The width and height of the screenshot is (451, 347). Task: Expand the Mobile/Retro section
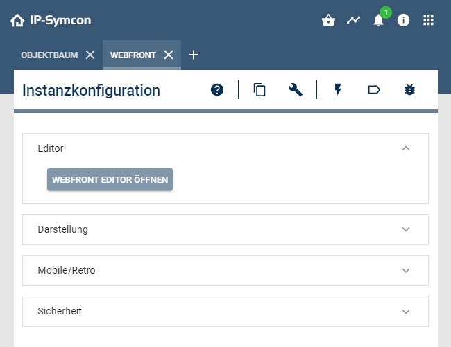point(406,270)
